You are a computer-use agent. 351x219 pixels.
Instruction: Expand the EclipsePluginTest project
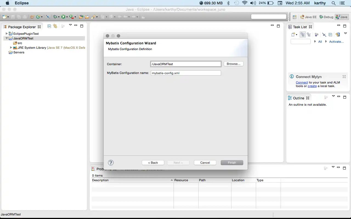7,34
